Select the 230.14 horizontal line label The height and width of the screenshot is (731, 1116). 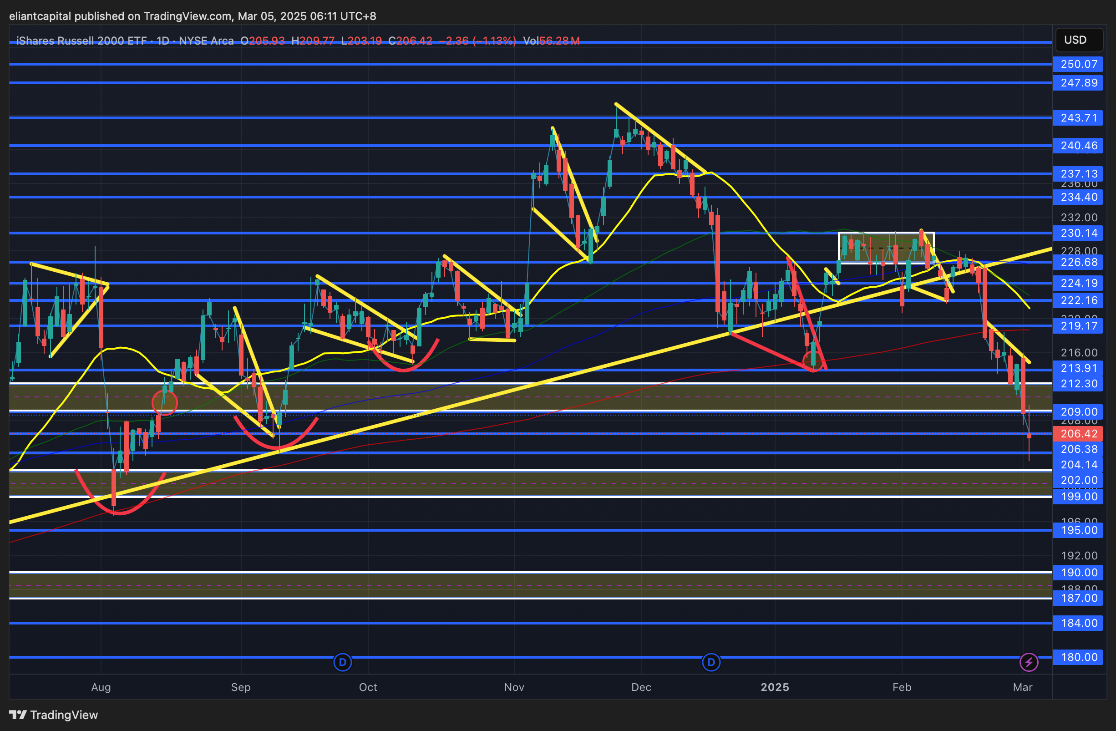(x=1079, y=233)
